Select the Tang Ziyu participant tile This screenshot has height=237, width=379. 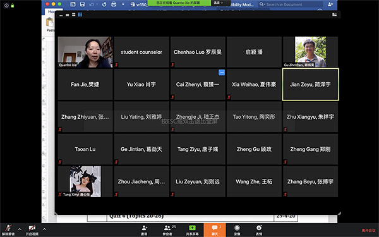click(x=198, y=149)
